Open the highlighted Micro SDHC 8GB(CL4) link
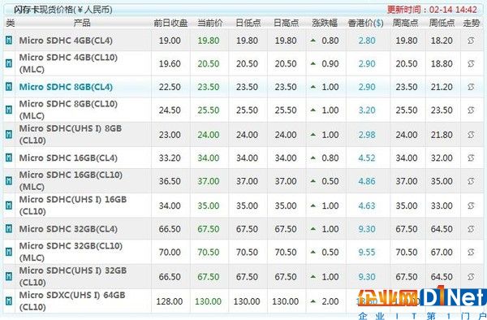Viewport: 487px width, 320px height. (66, 87)
